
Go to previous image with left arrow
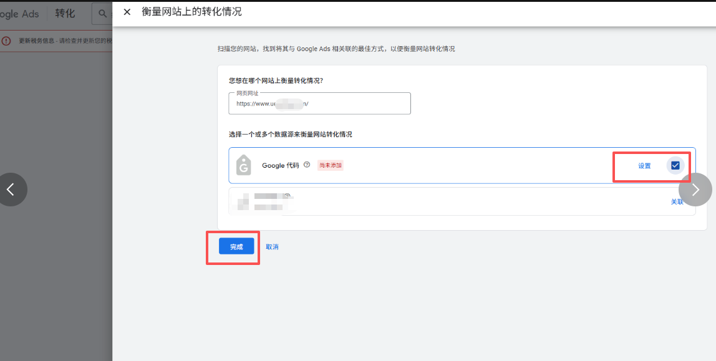pos(11,190)
